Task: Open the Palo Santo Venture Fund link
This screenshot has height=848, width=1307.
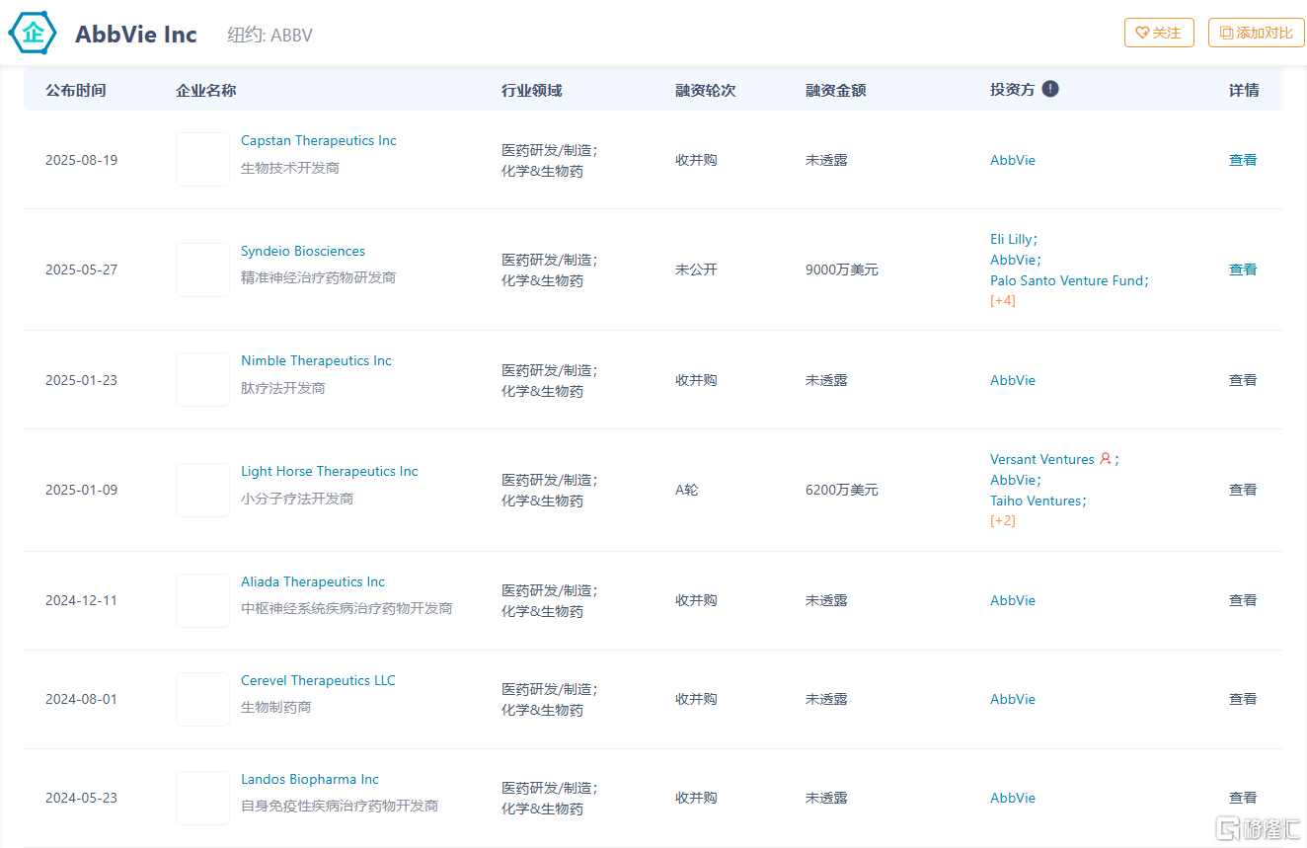Action: pyautogui.click(x=1066, y=280)
